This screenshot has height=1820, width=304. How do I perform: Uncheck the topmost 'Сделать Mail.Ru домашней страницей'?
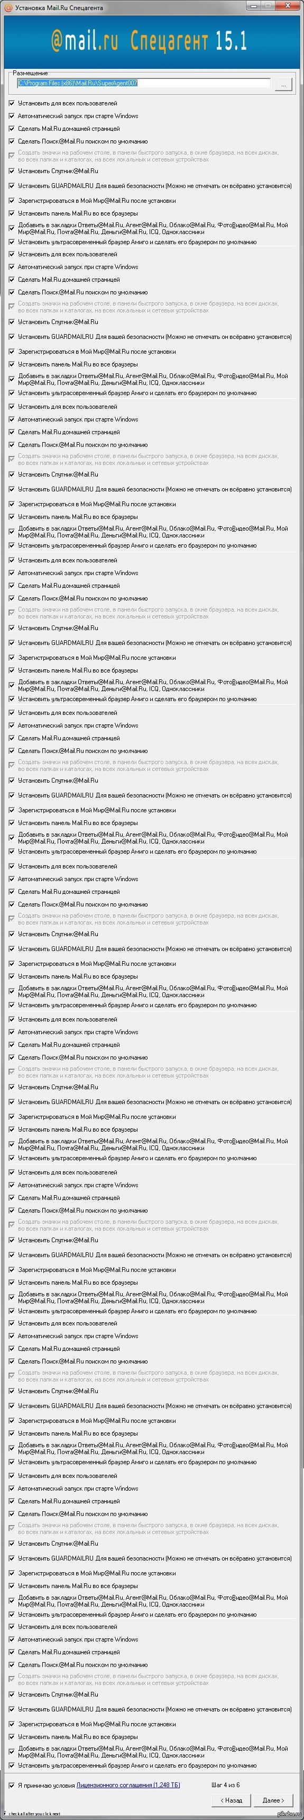[x=11, y=129]
